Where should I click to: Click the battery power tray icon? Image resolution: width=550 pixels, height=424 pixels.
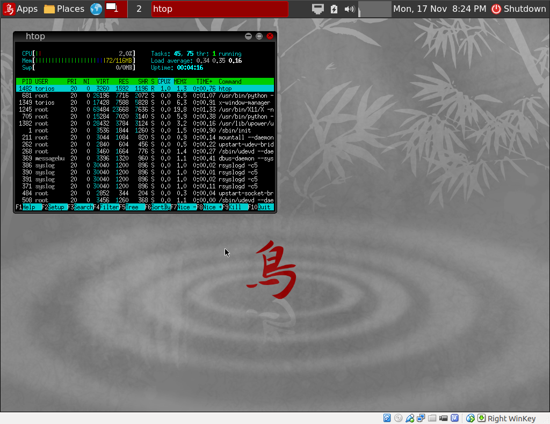pos(334,9)
